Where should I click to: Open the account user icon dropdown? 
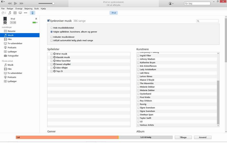pyautogui.click(x=171, y=3)
